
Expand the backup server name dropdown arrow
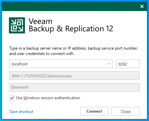[109, 64]
